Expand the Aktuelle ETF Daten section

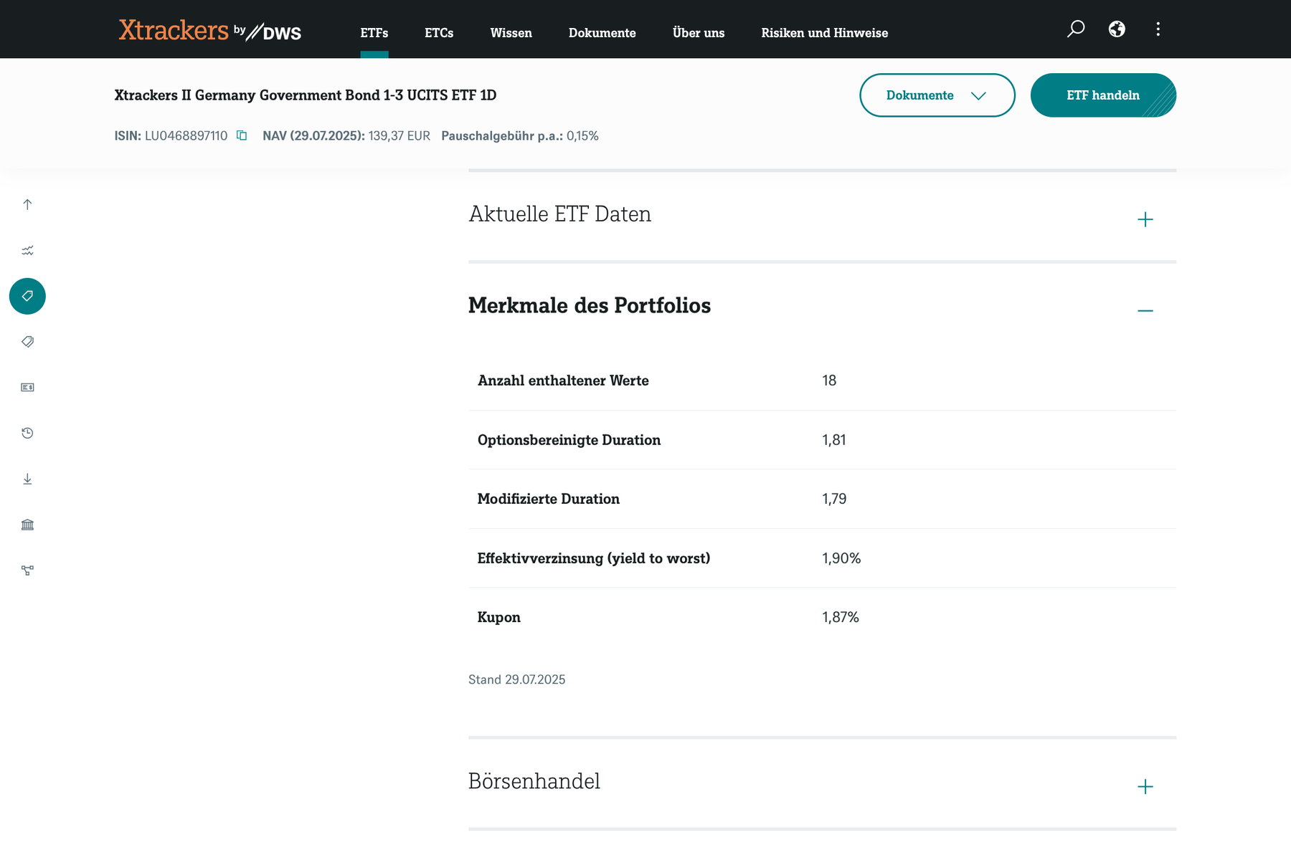pyautogui.click(x=1145, y=219)
